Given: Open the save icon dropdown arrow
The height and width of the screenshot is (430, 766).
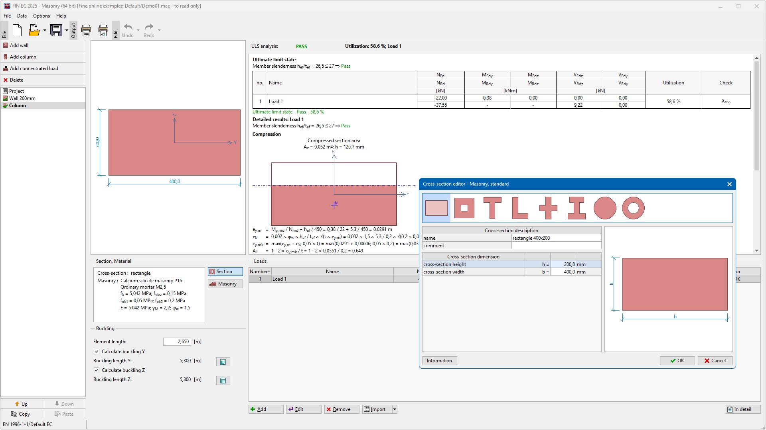Looking at the screenshot, I should coord(67,30).
